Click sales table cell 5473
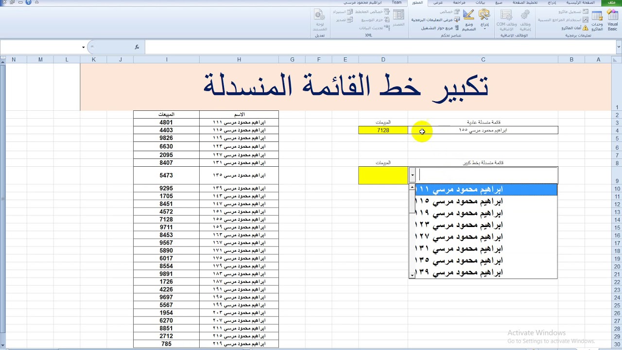Image resolution: width=622 pixels, height=350 pixels. [x=166, y=175]
